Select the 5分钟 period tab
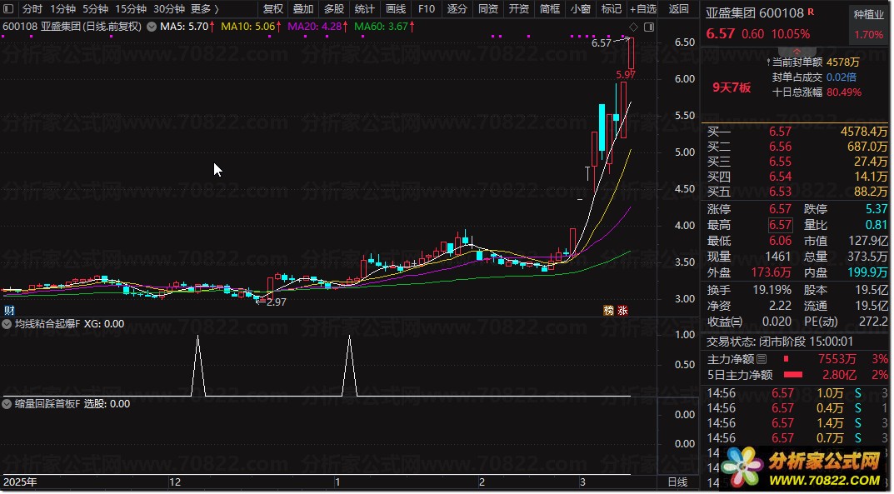The height and width of the screenshot is (494, 894). [95, 8]
